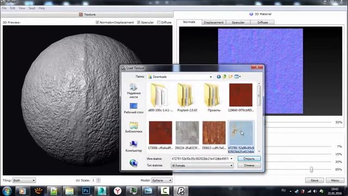Click the file list vertical scrollbar thumb

pyautogui.click(x=259, y=96)
